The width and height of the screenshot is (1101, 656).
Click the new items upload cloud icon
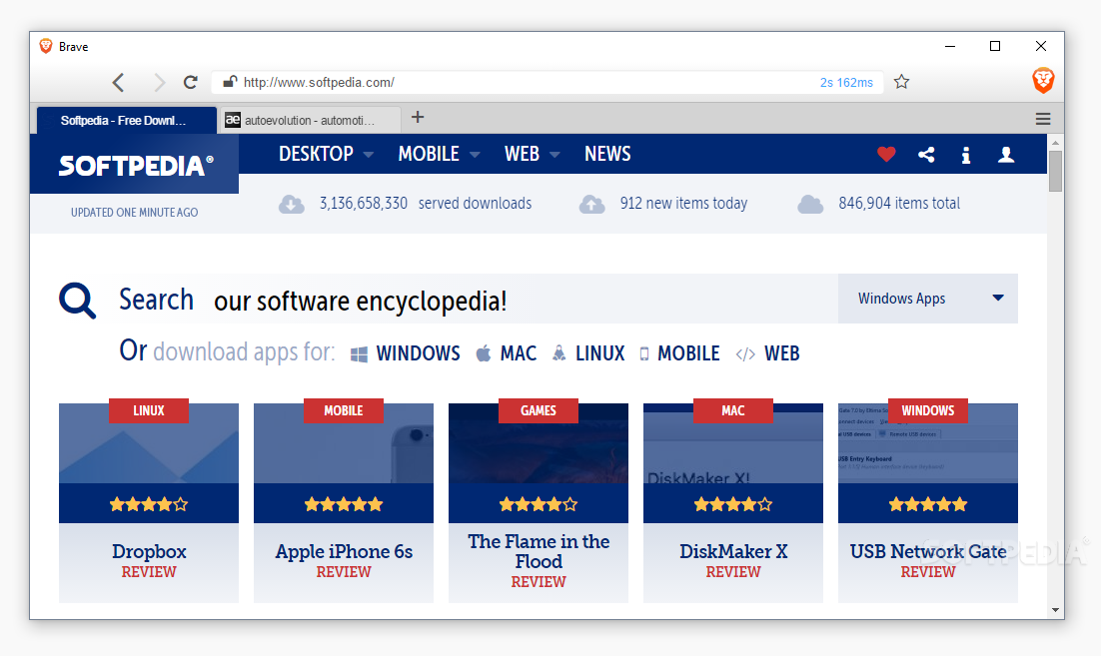click(x=591, y=204)
